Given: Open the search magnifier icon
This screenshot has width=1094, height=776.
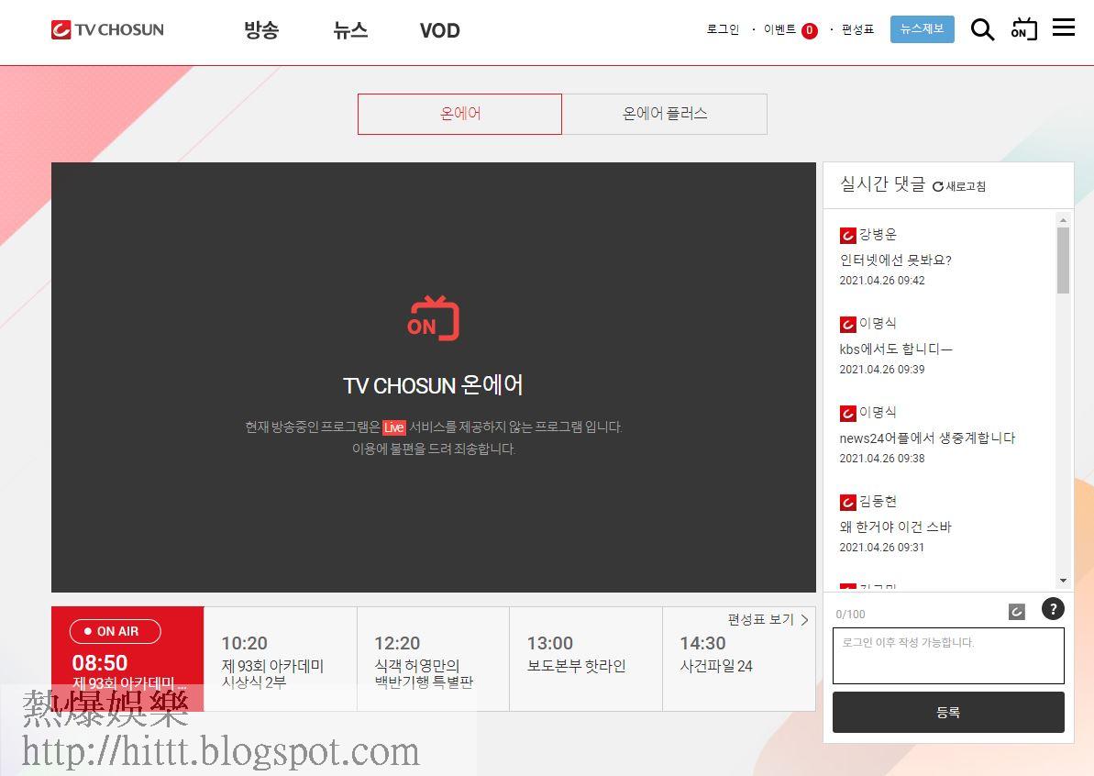Looking at the screenshot, I should click(x=982, y=29).
